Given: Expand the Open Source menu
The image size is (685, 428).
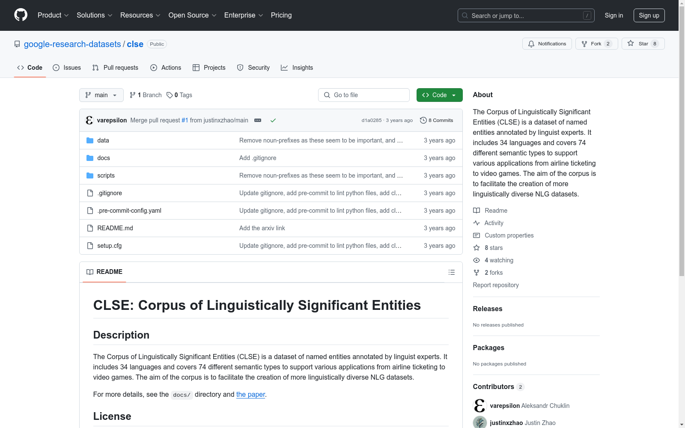Looking at the screenshot, I should pyautogui.click(x=193, y=15).
